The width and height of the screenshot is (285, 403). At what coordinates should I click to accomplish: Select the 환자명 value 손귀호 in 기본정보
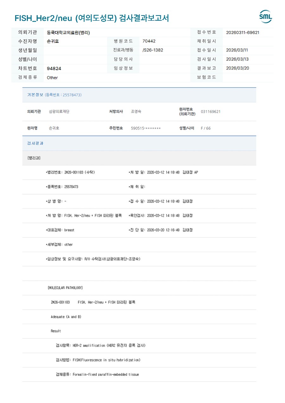click(54, 128)
